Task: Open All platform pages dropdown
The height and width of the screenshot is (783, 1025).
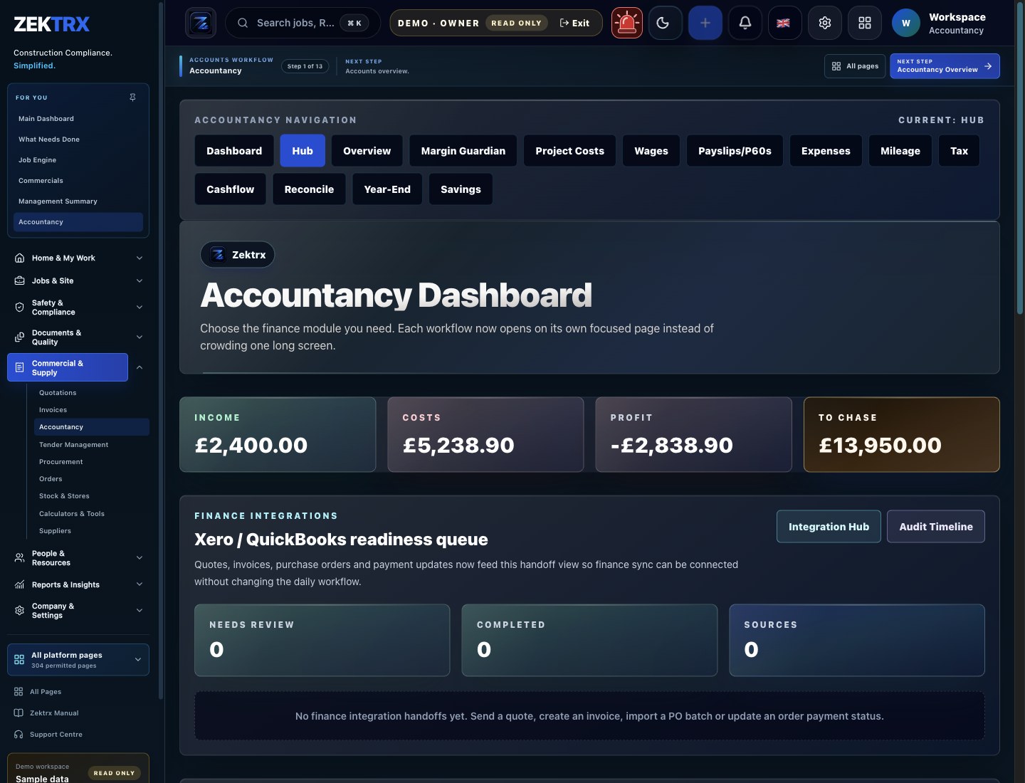Action: pyautogui.click(x=78, y=660)
